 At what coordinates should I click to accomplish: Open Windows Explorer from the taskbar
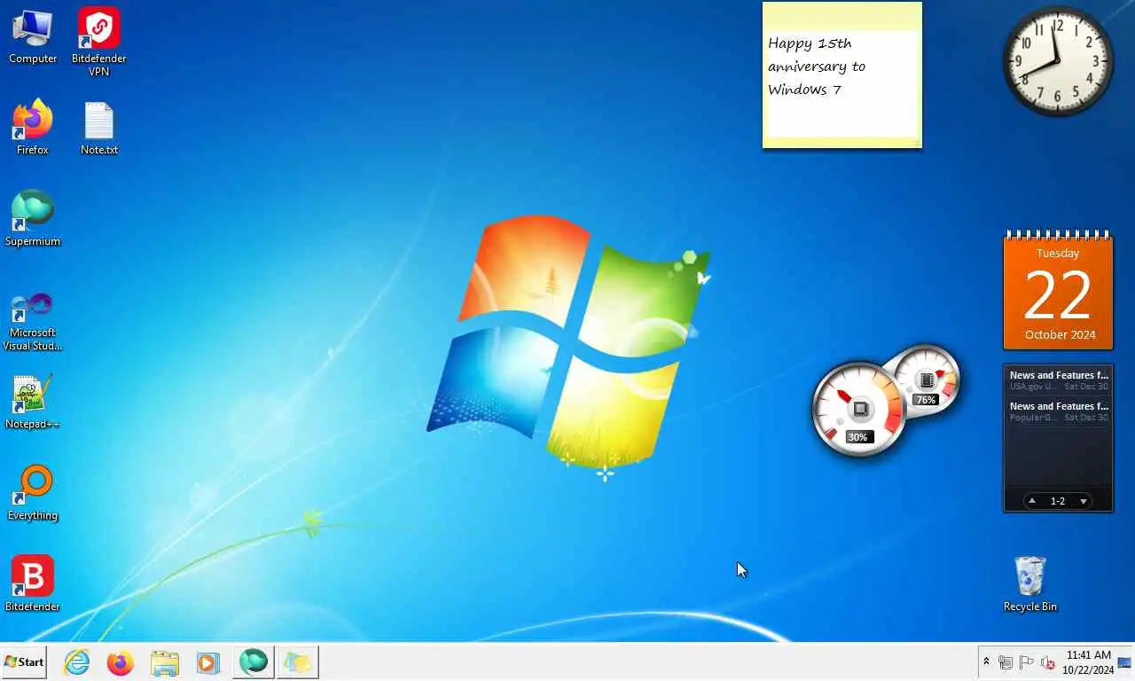click(164, 662)
